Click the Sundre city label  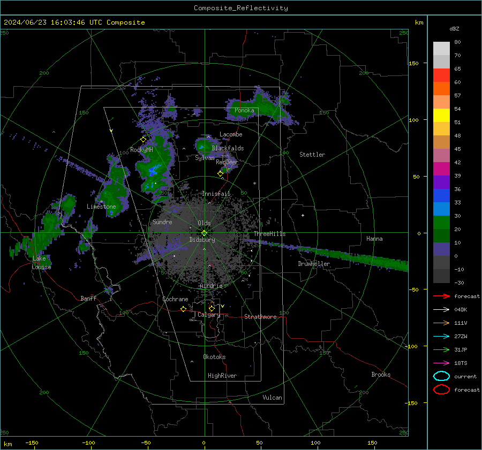coord(162,222)
